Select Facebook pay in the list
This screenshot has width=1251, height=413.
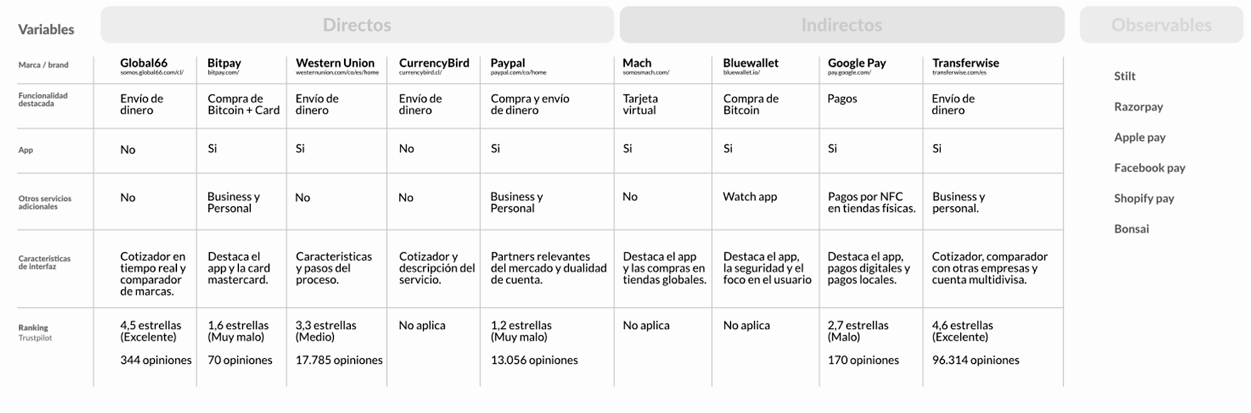pos(1149,168)
